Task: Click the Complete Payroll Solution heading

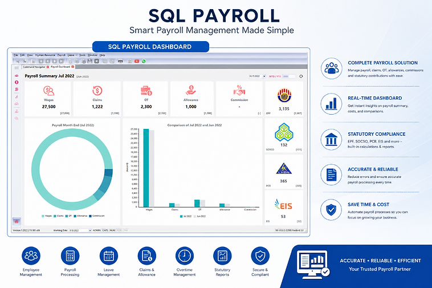Action: 382,63
